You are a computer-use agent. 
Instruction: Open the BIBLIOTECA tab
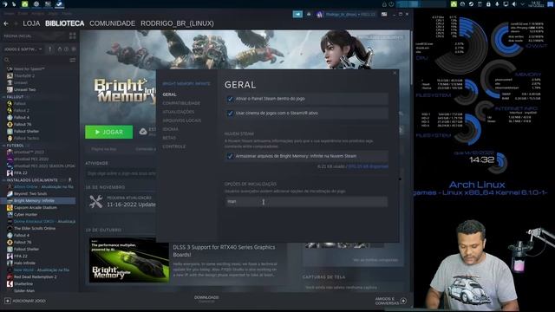[64, 23]
